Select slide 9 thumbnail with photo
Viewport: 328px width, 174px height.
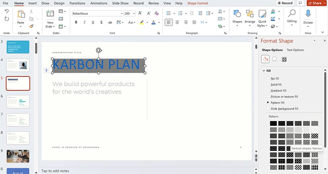pos(18,156)
